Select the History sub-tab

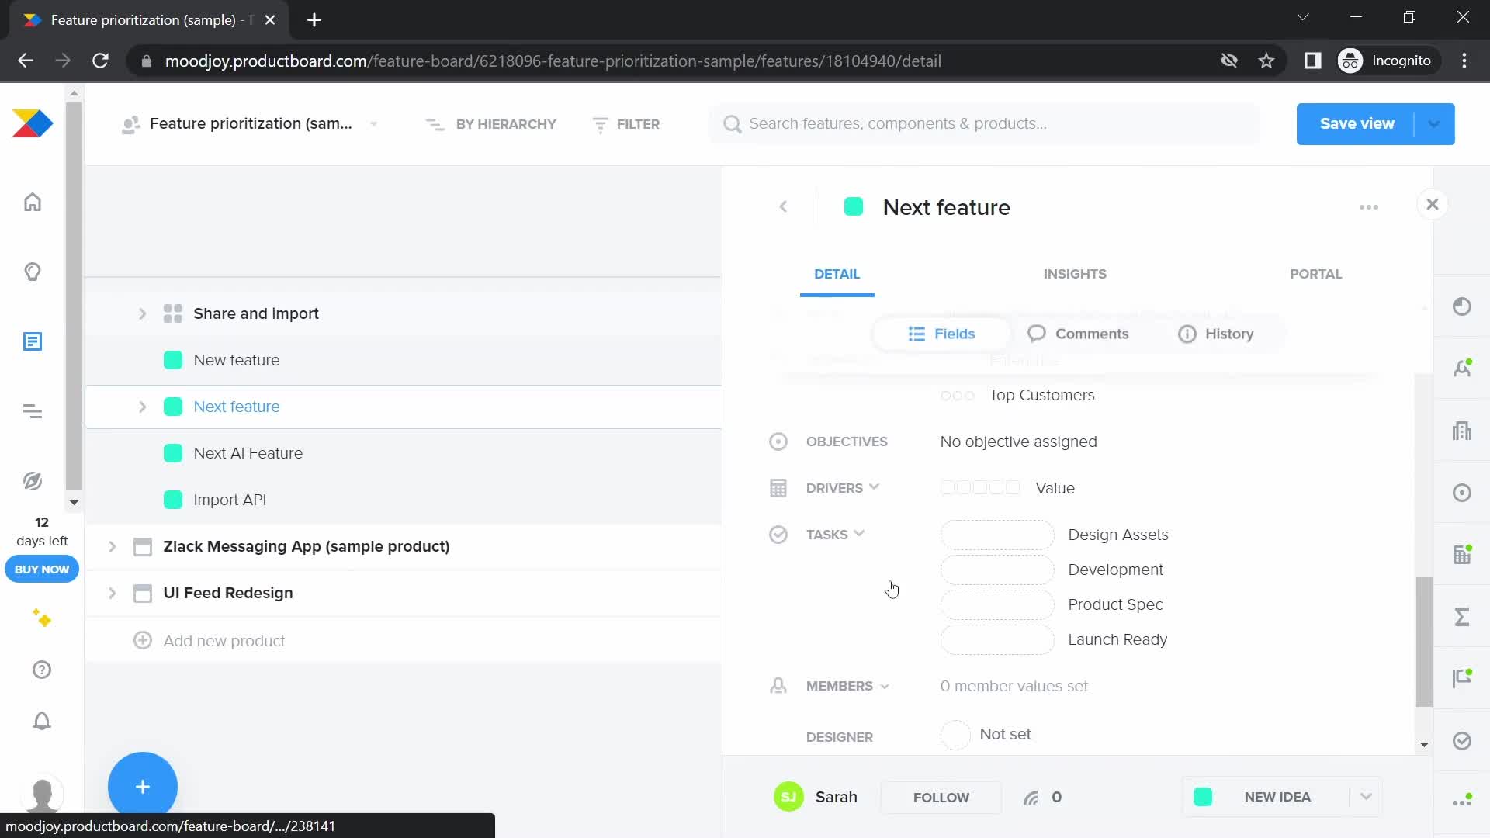click(x=1216, y=334)
